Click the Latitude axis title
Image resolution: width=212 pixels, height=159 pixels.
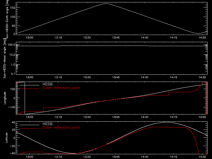[x=6, y=138]
